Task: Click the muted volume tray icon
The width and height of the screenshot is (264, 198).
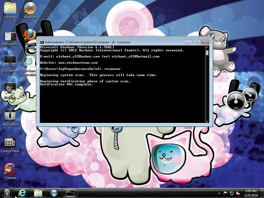Action: click(x=238, y=193)
